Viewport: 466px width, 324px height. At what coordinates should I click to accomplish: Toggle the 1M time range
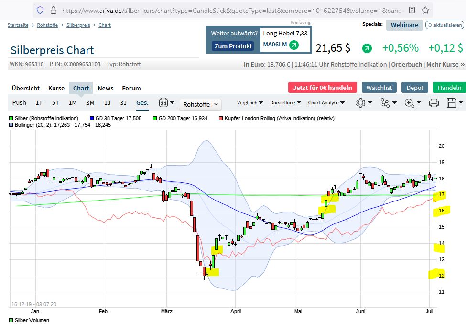[73, 102]
